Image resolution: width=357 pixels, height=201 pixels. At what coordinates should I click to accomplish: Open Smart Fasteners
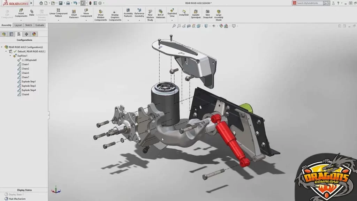[x=74, y=14]
